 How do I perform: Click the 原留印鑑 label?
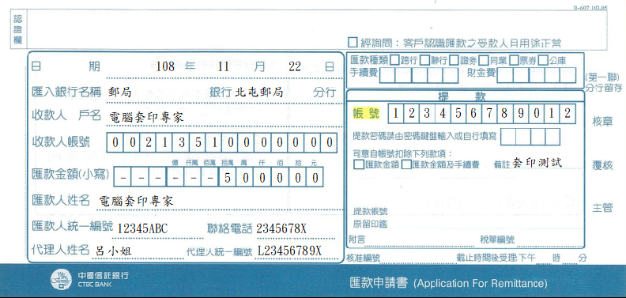click(x=370, y=224)
